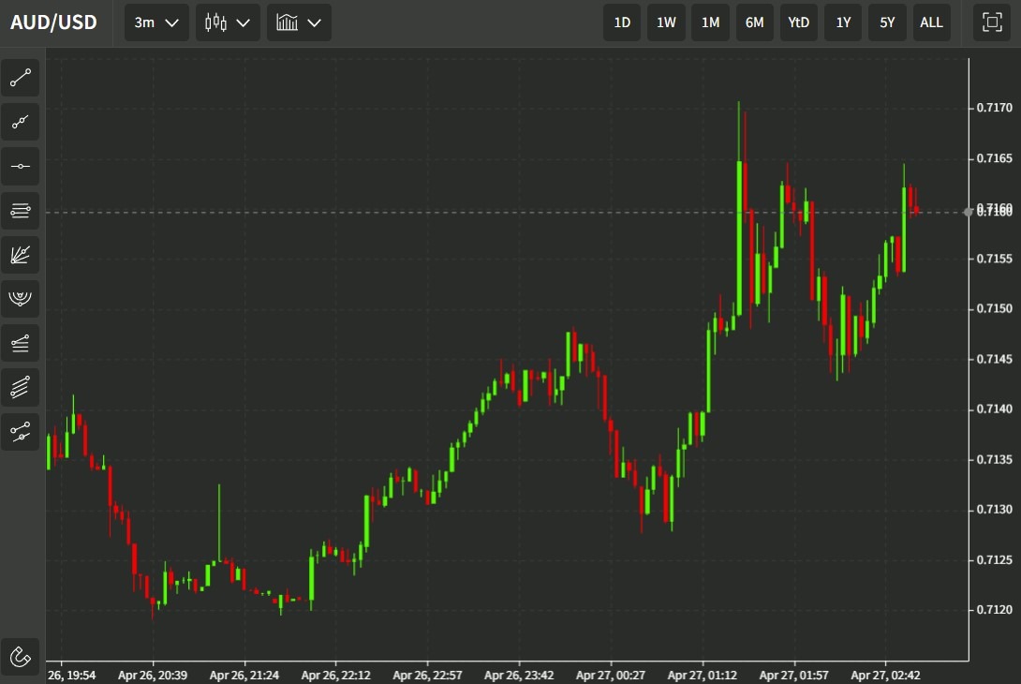Click the AUD/USD symbol title
1021x684 pixels.
[53, 22]
